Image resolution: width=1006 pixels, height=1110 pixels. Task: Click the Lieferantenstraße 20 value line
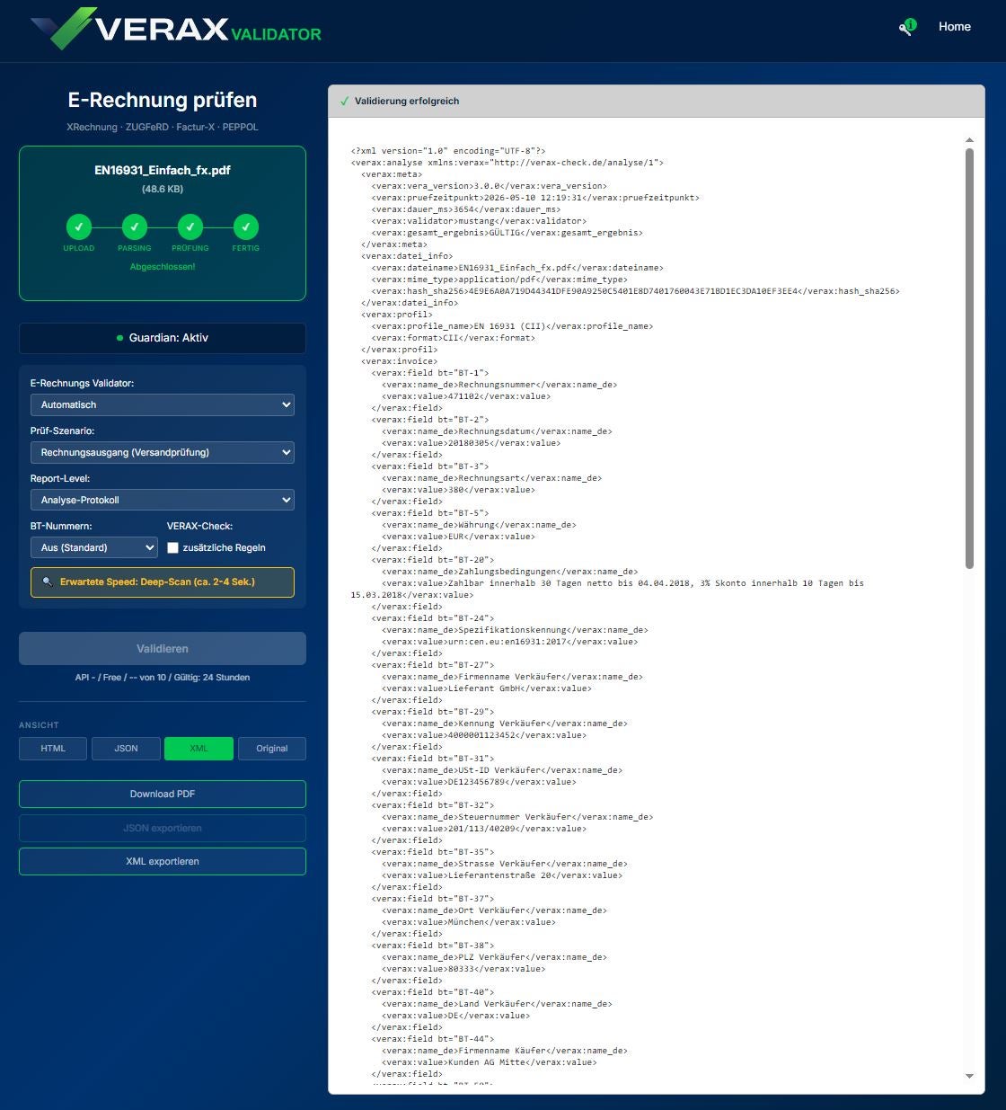pyautogui.click(x=502, y=875)
